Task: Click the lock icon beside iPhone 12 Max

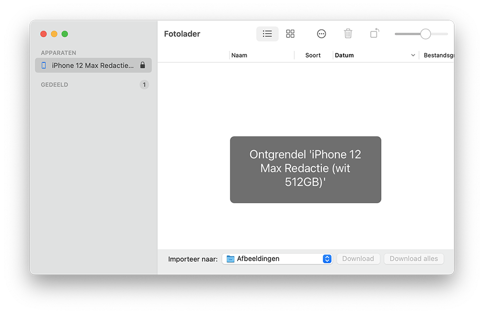Action: [143, 65]
